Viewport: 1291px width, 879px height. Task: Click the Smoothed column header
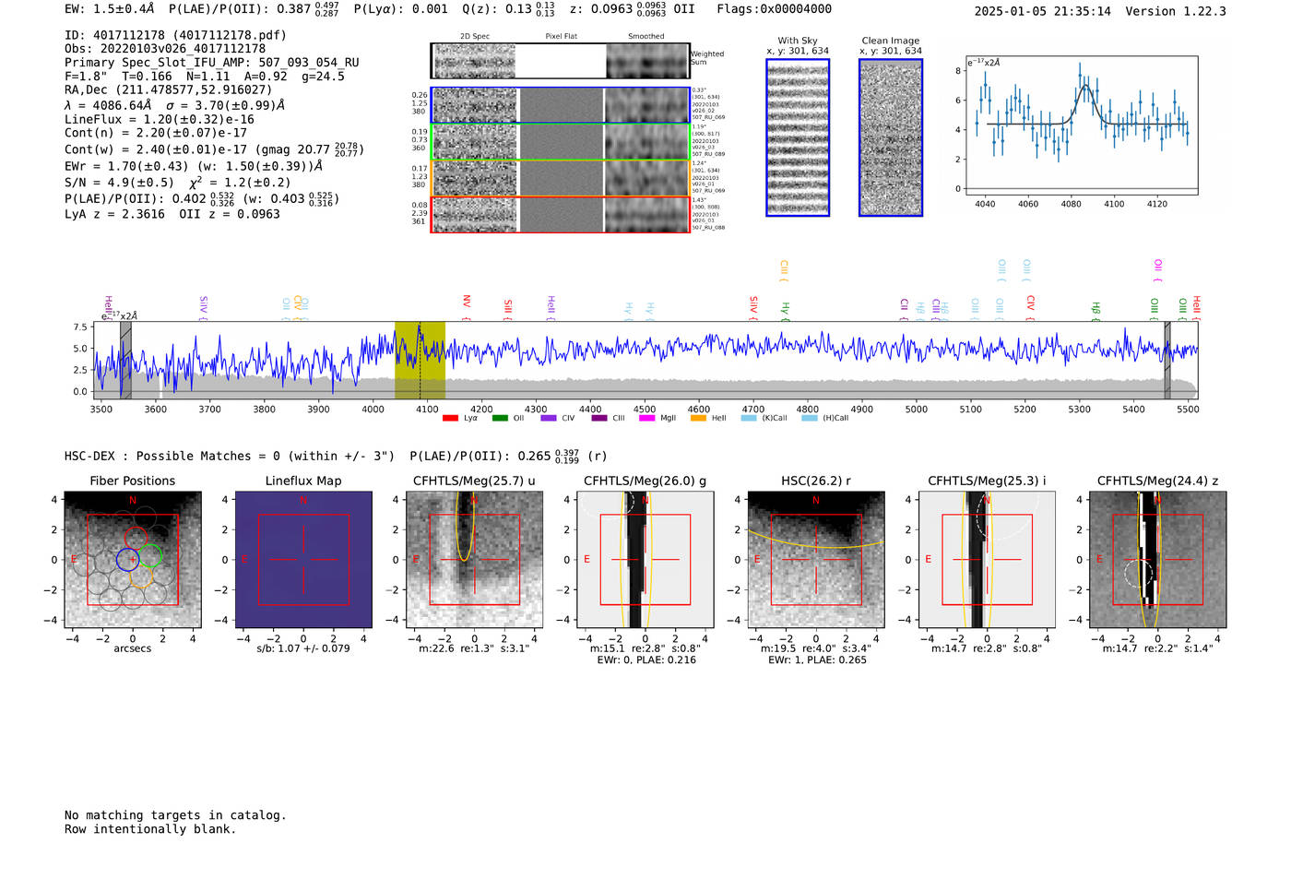point(645,37)
